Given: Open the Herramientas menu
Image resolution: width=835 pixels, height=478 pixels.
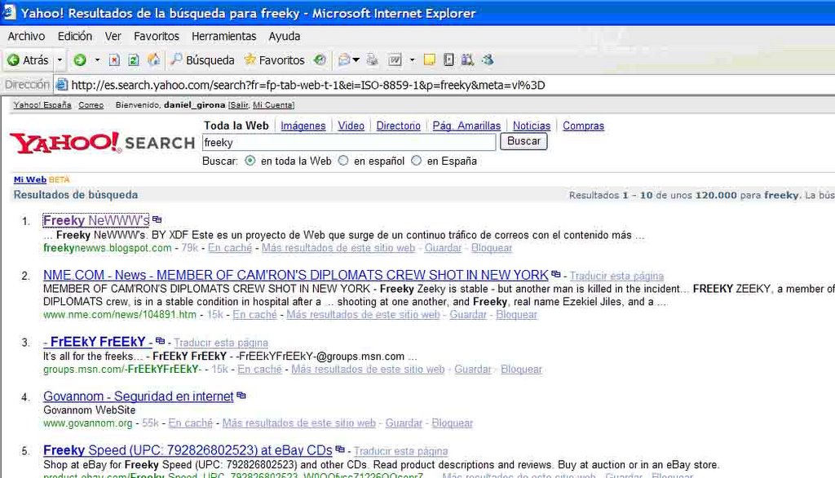Looking at the screenshot, I should click(224, 36).
